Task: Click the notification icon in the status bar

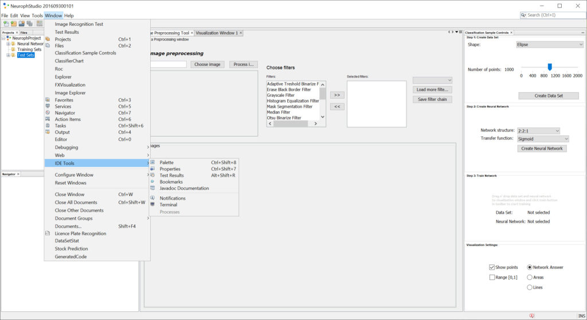Action: 532,315
